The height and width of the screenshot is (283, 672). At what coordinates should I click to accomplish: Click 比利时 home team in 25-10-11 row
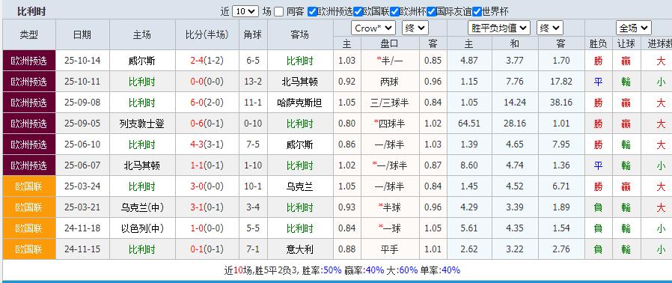pos(142,82)
